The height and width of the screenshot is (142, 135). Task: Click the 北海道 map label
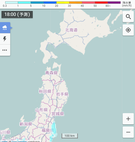tap(71, 30)
